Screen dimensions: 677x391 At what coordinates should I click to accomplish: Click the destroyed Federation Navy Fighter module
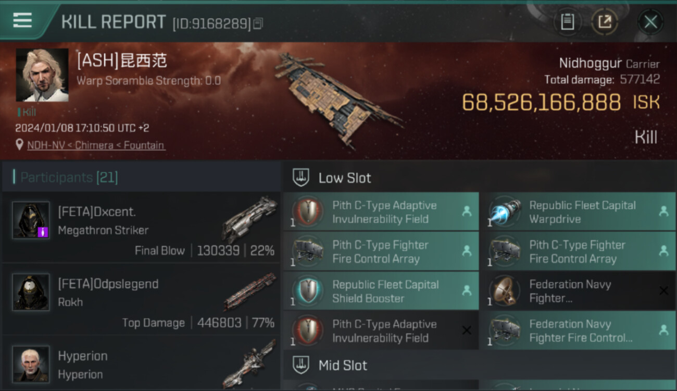point(578,291)
